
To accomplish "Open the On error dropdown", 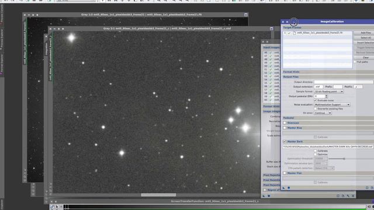I will pyautogui.click(x=323, y=113).
